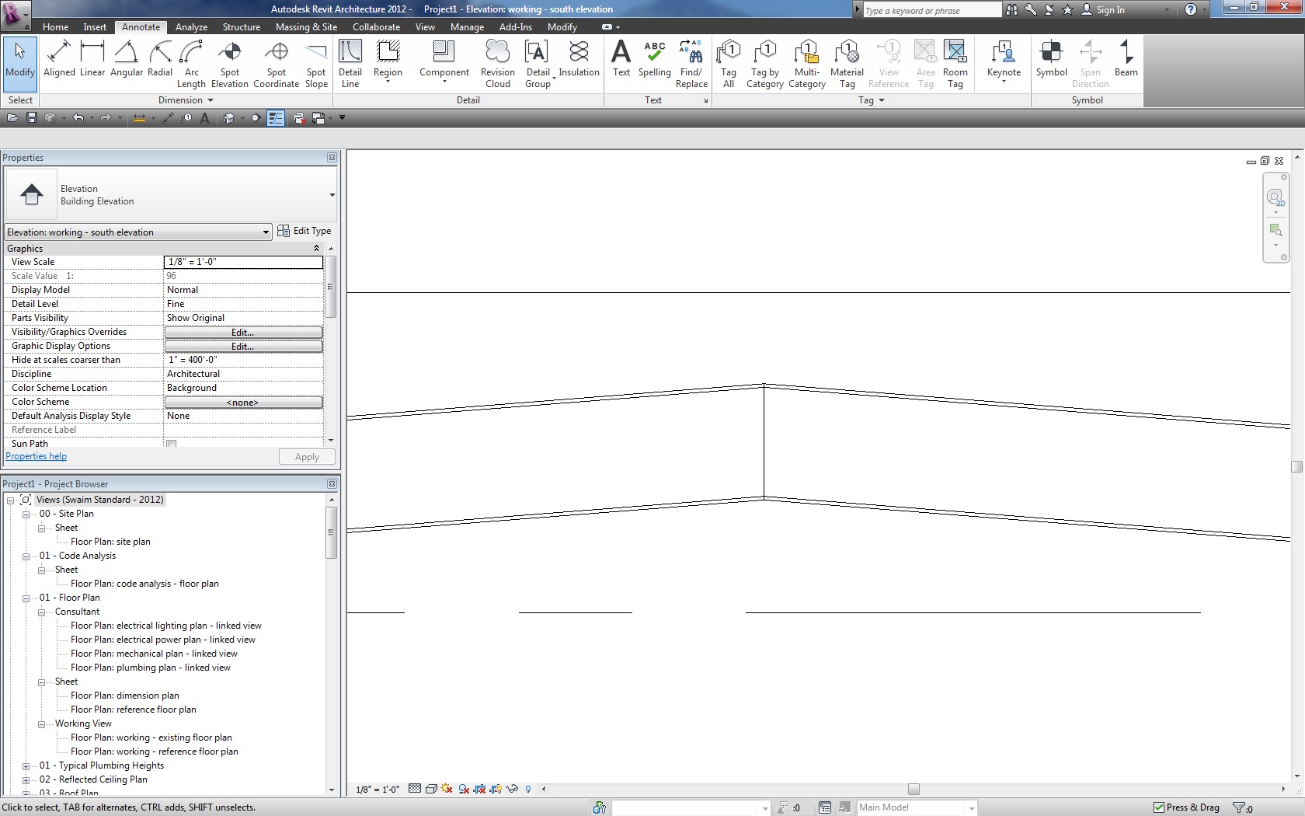Collapse the 00 - Site Plan tree node

(26, 514)
